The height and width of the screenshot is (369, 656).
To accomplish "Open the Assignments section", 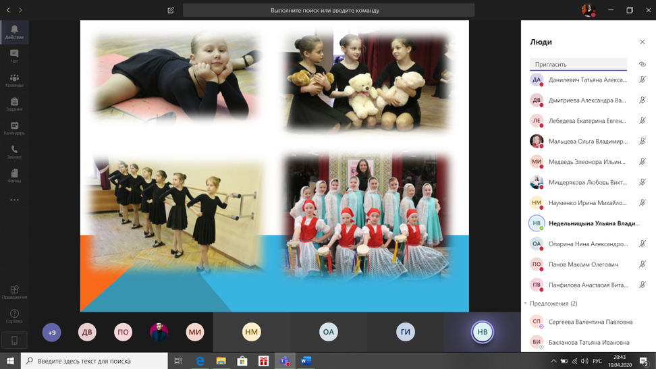I will (x=14, y=104).
